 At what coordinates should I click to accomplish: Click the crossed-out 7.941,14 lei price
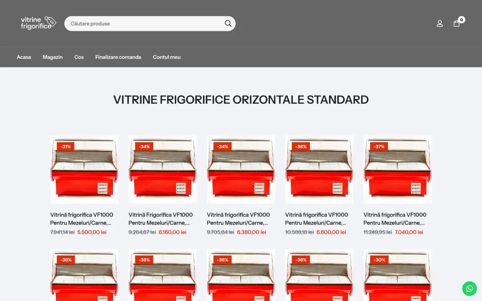63,232
